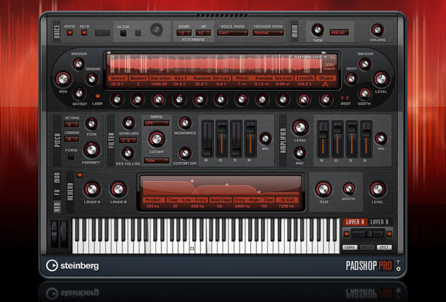
Task: Change the Pitchbend Up value
Action: click(x=203, y=33)
